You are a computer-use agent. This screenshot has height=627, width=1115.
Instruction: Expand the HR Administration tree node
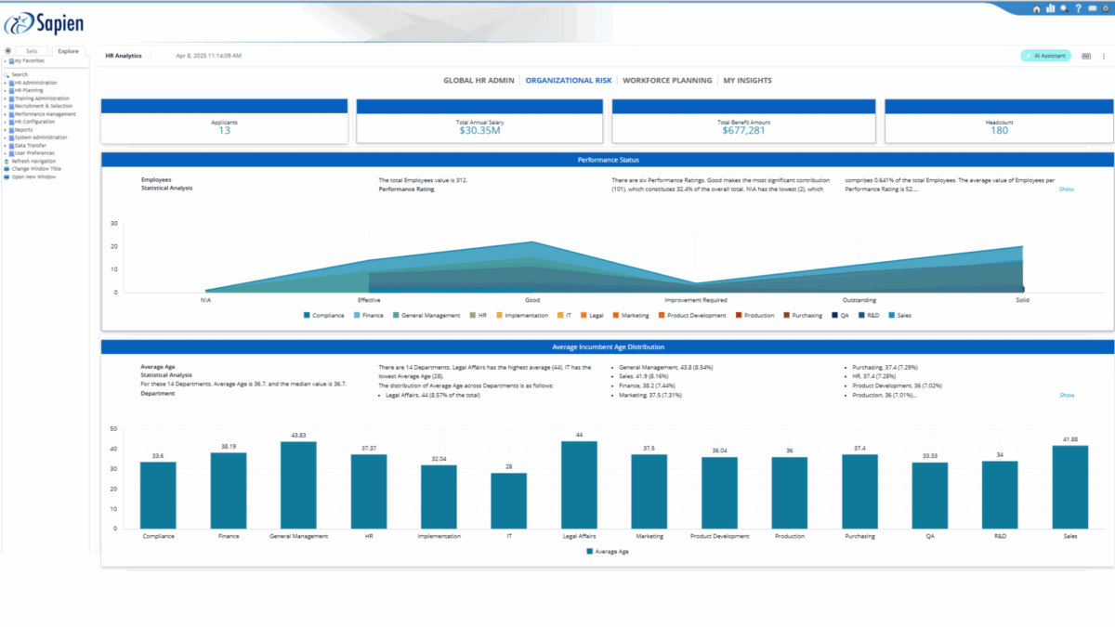tap(5, 83)
